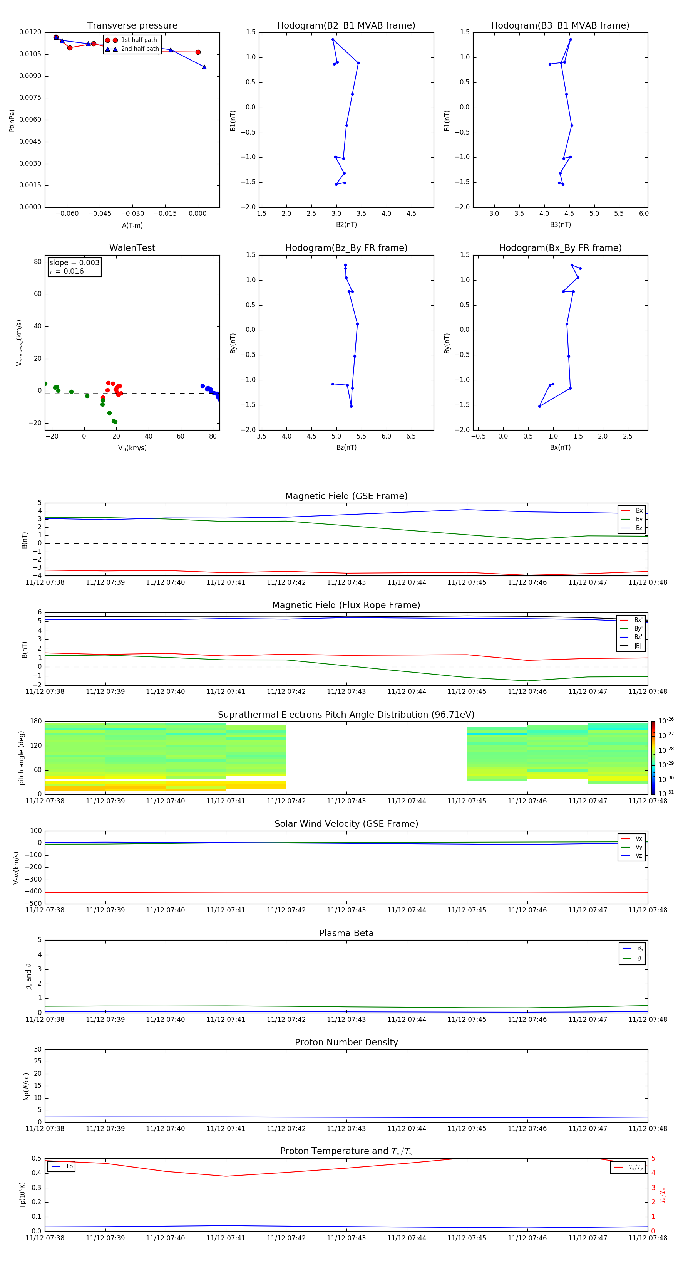Click 'Suprathermal Electrons Pitch Angle Distribution' title
The height and width of the screenshot is (1272, 693).
(x=346, y=715)
